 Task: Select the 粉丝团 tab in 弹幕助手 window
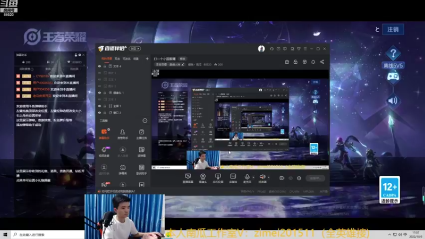coord(74,69)
